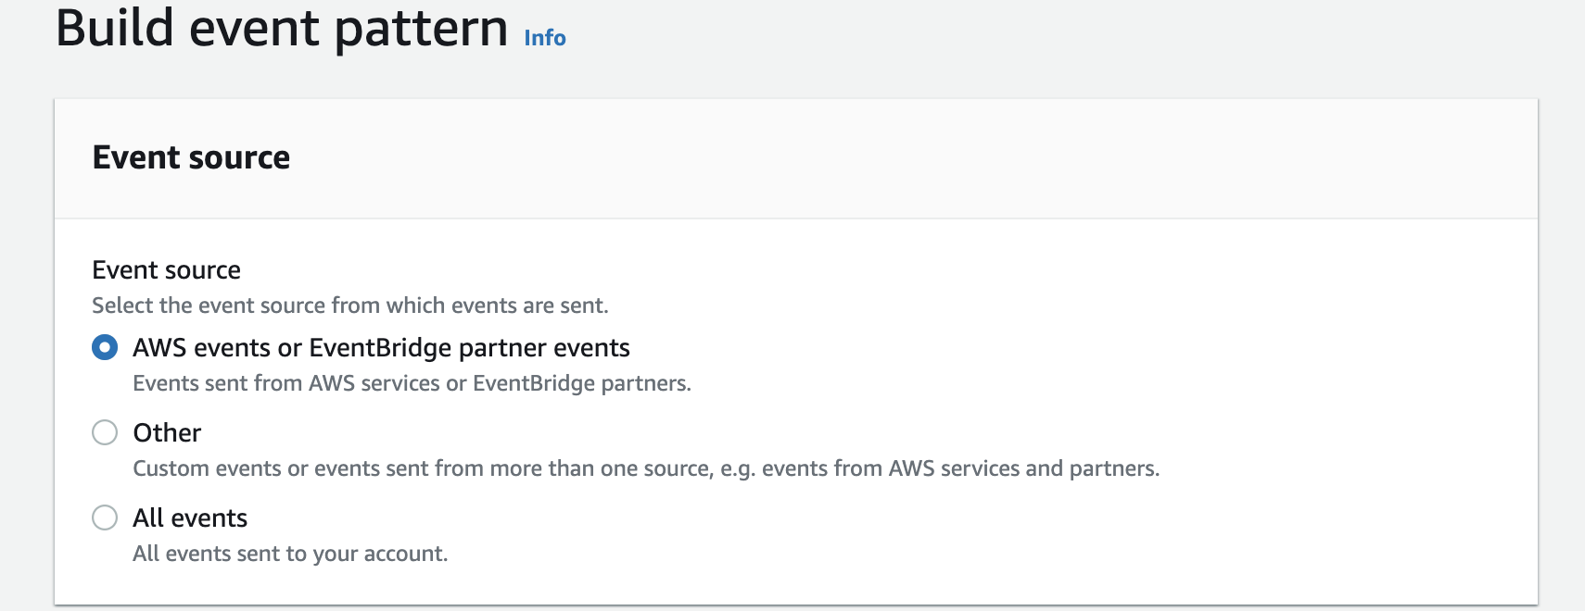Click the bold 'Event source' panel header
Screen dimensions: 1585x611
191,157
